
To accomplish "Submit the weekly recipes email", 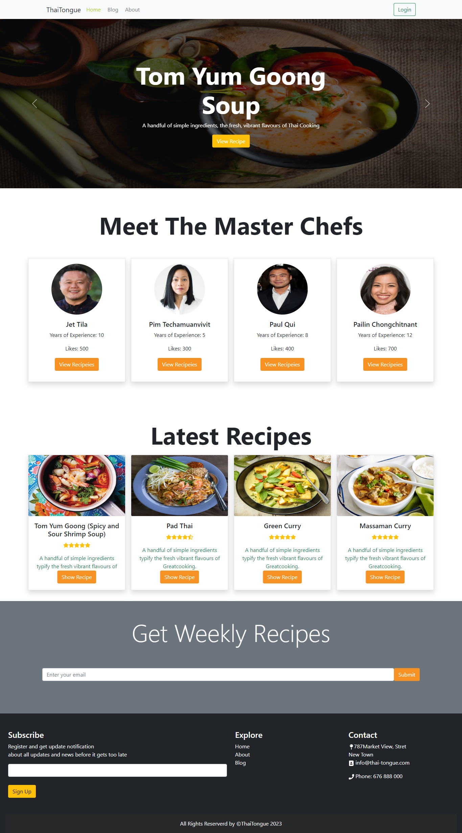I will pyautogui.click(x=407, y=675).
